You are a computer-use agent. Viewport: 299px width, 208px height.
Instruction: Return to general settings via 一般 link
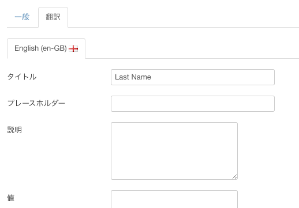pos(22,17)
